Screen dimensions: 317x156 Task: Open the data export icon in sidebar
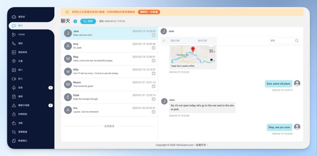pos(14,141)
